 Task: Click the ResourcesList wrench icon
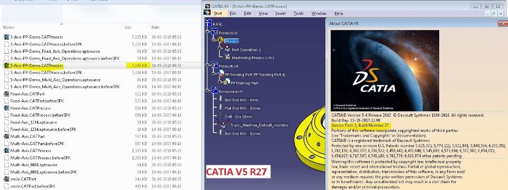tap(214, 91)
